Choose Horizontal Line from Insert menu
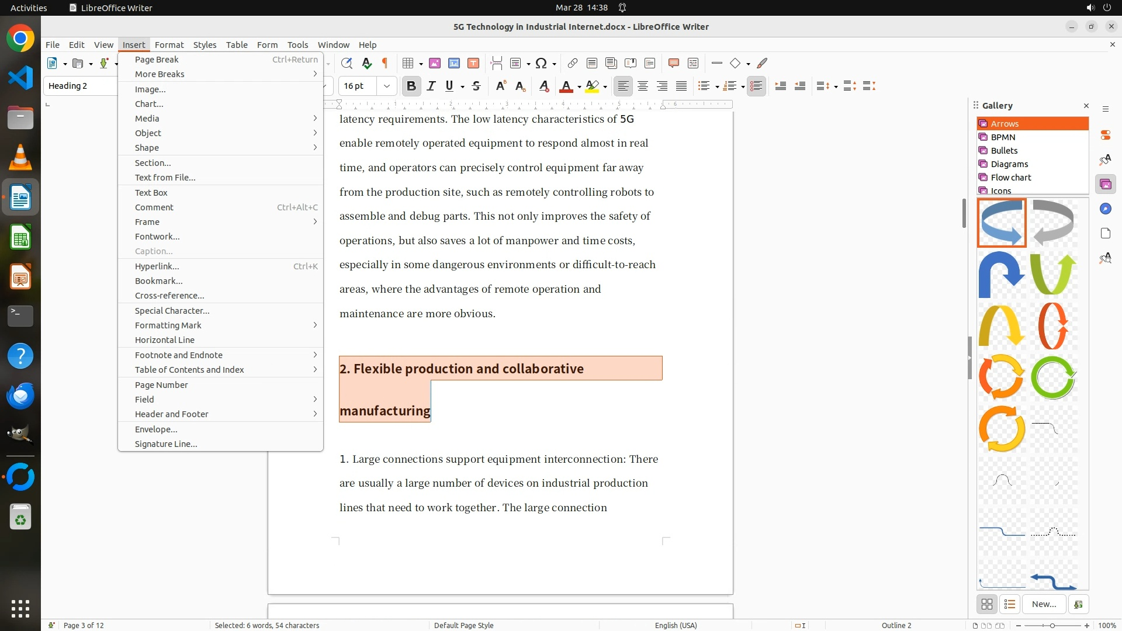The image size is (1122, 631). [x=165, y=339]
